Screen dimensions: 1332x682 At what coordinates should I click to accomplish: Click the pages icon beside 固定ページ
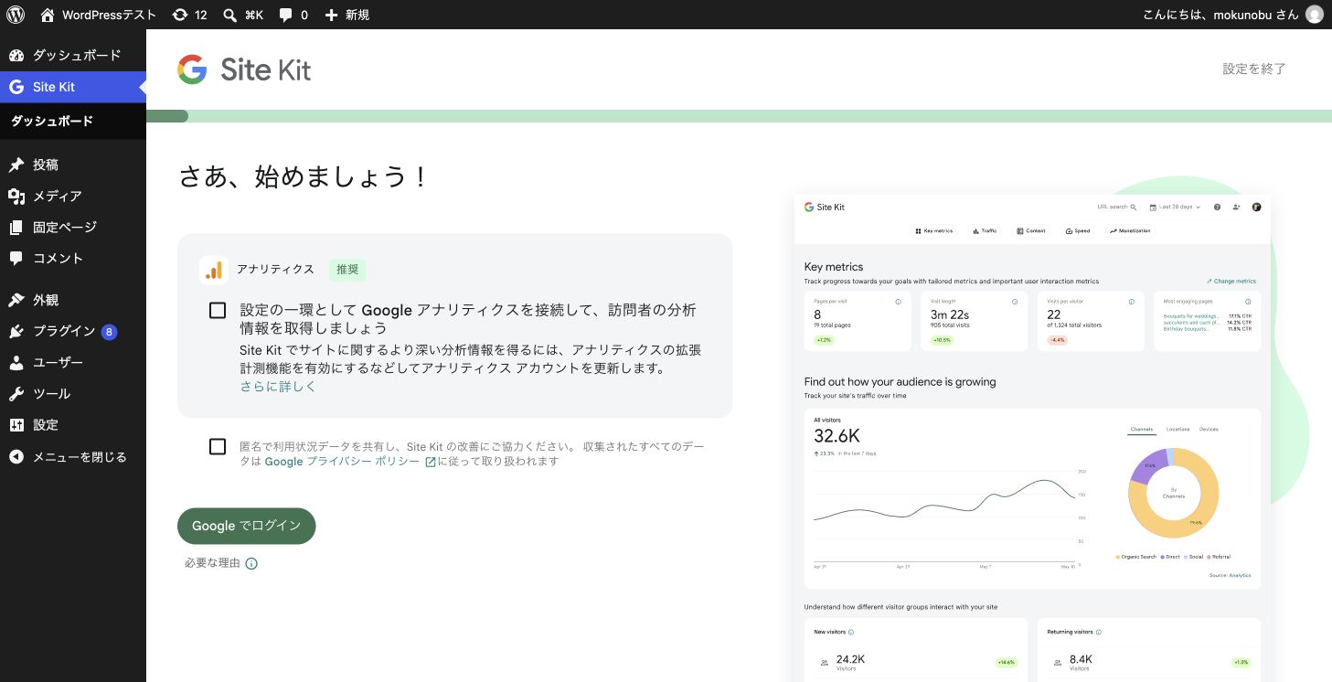[x=16, y=227]
